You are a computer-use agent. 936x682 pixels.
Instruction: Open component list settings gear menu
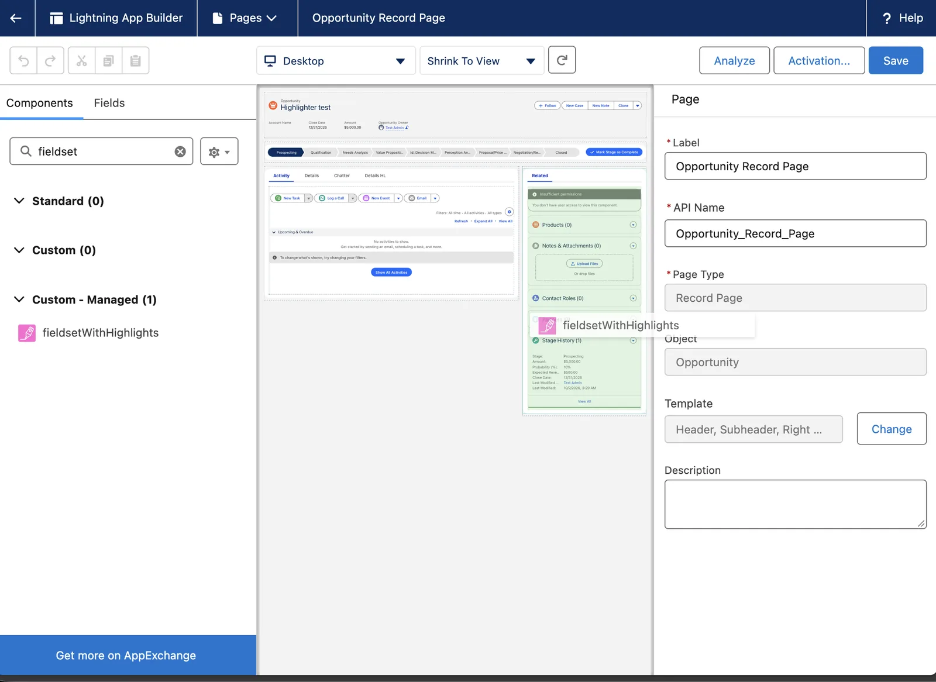(219, 151)
